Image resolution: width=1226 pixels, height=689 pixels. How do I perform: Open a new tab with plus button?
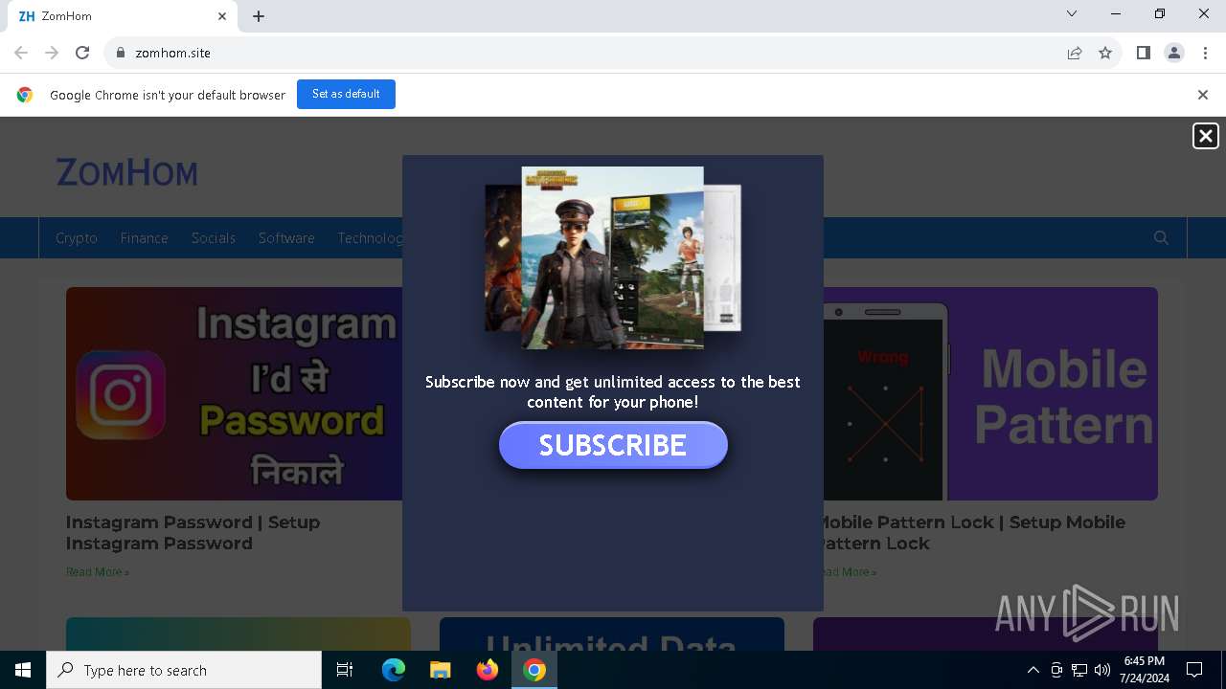(259, 16)
